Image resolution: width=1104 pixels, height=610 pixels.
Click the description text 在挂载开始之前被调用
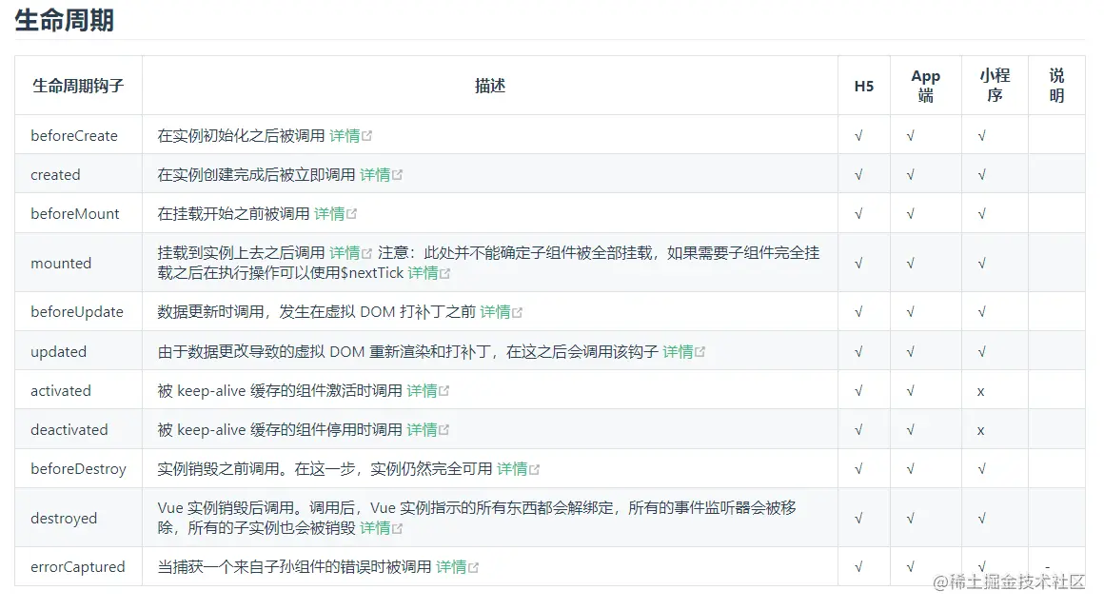[234, 214]
